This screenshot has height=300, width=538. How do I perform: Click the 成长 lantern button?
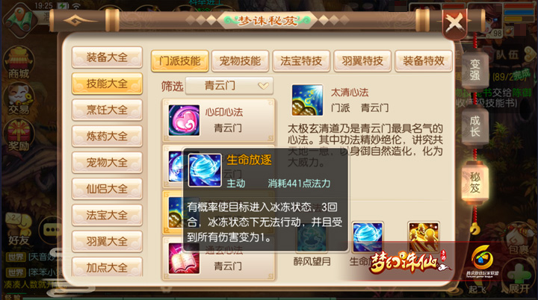(475, 126)
